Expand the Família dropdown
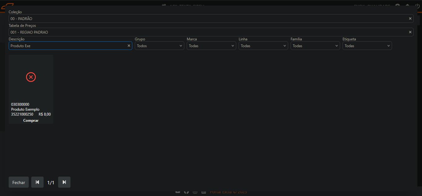 pos(315,46)
